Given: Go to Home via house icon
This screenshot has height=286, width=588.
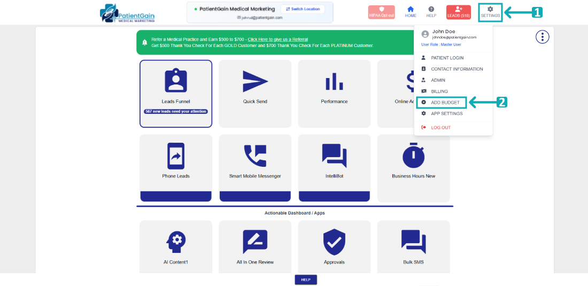Looking at the screenshot, I should tap(411, 12).
